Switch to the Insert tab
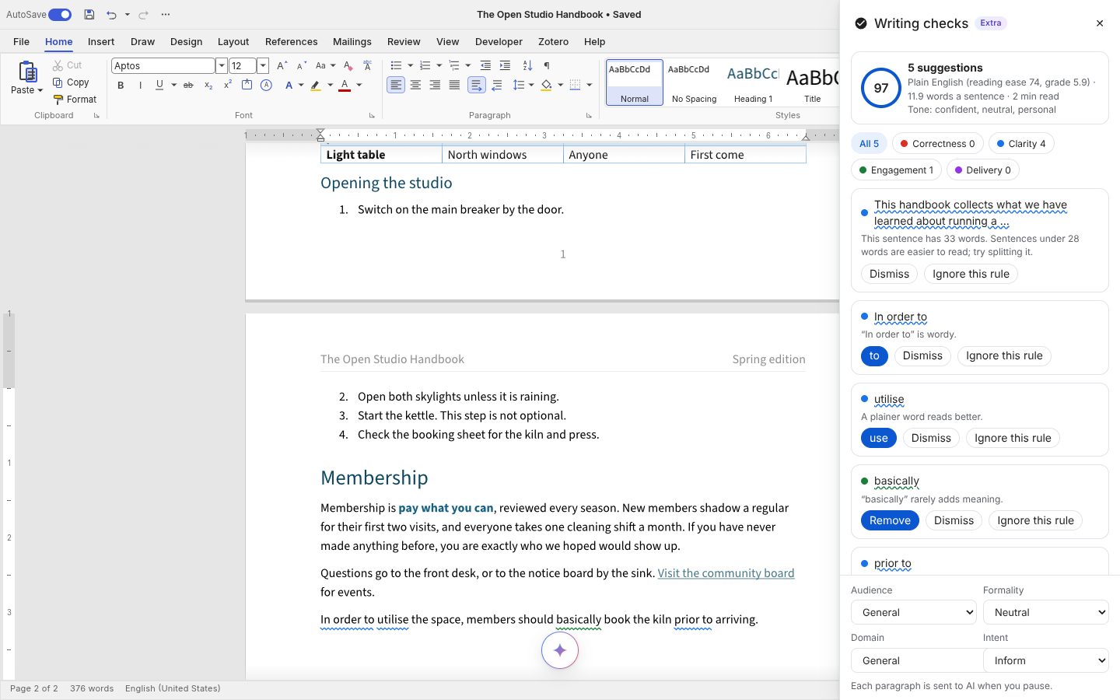Image resolution: width=1120 pixels, height=700 pixels. point(101,42)
